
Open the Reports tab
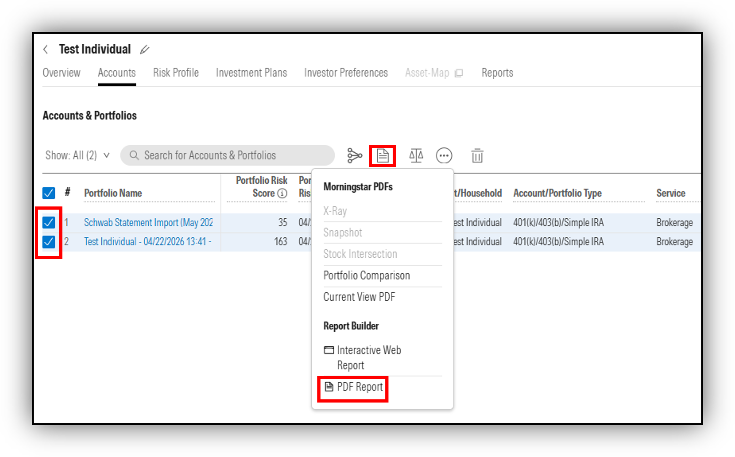[497, 73]
